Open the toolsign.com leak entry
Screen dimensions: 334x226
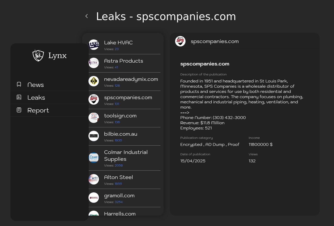click(124, 118)
